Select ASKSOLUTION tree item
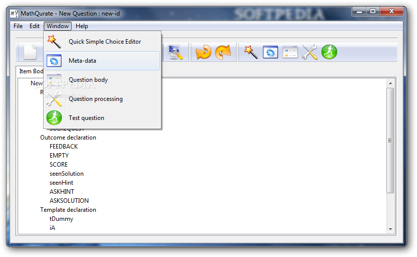Image resolution: width=417 pixels, height=257 pixels. point(69,201)
